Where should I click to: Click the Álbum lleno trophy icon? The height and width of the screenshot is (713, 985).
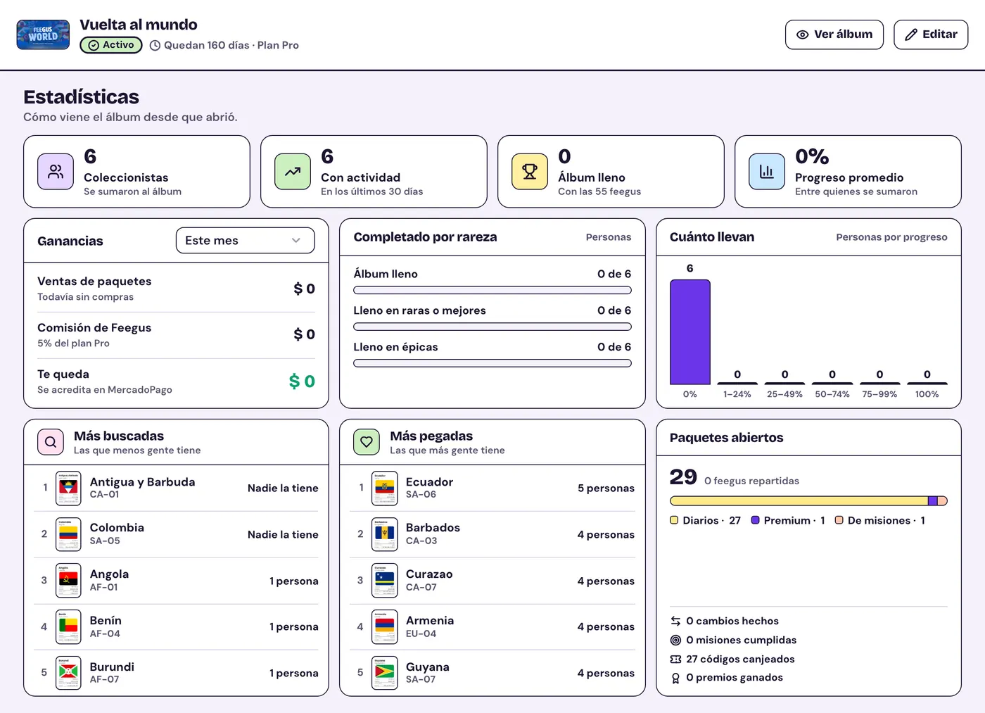coord(530,172)
